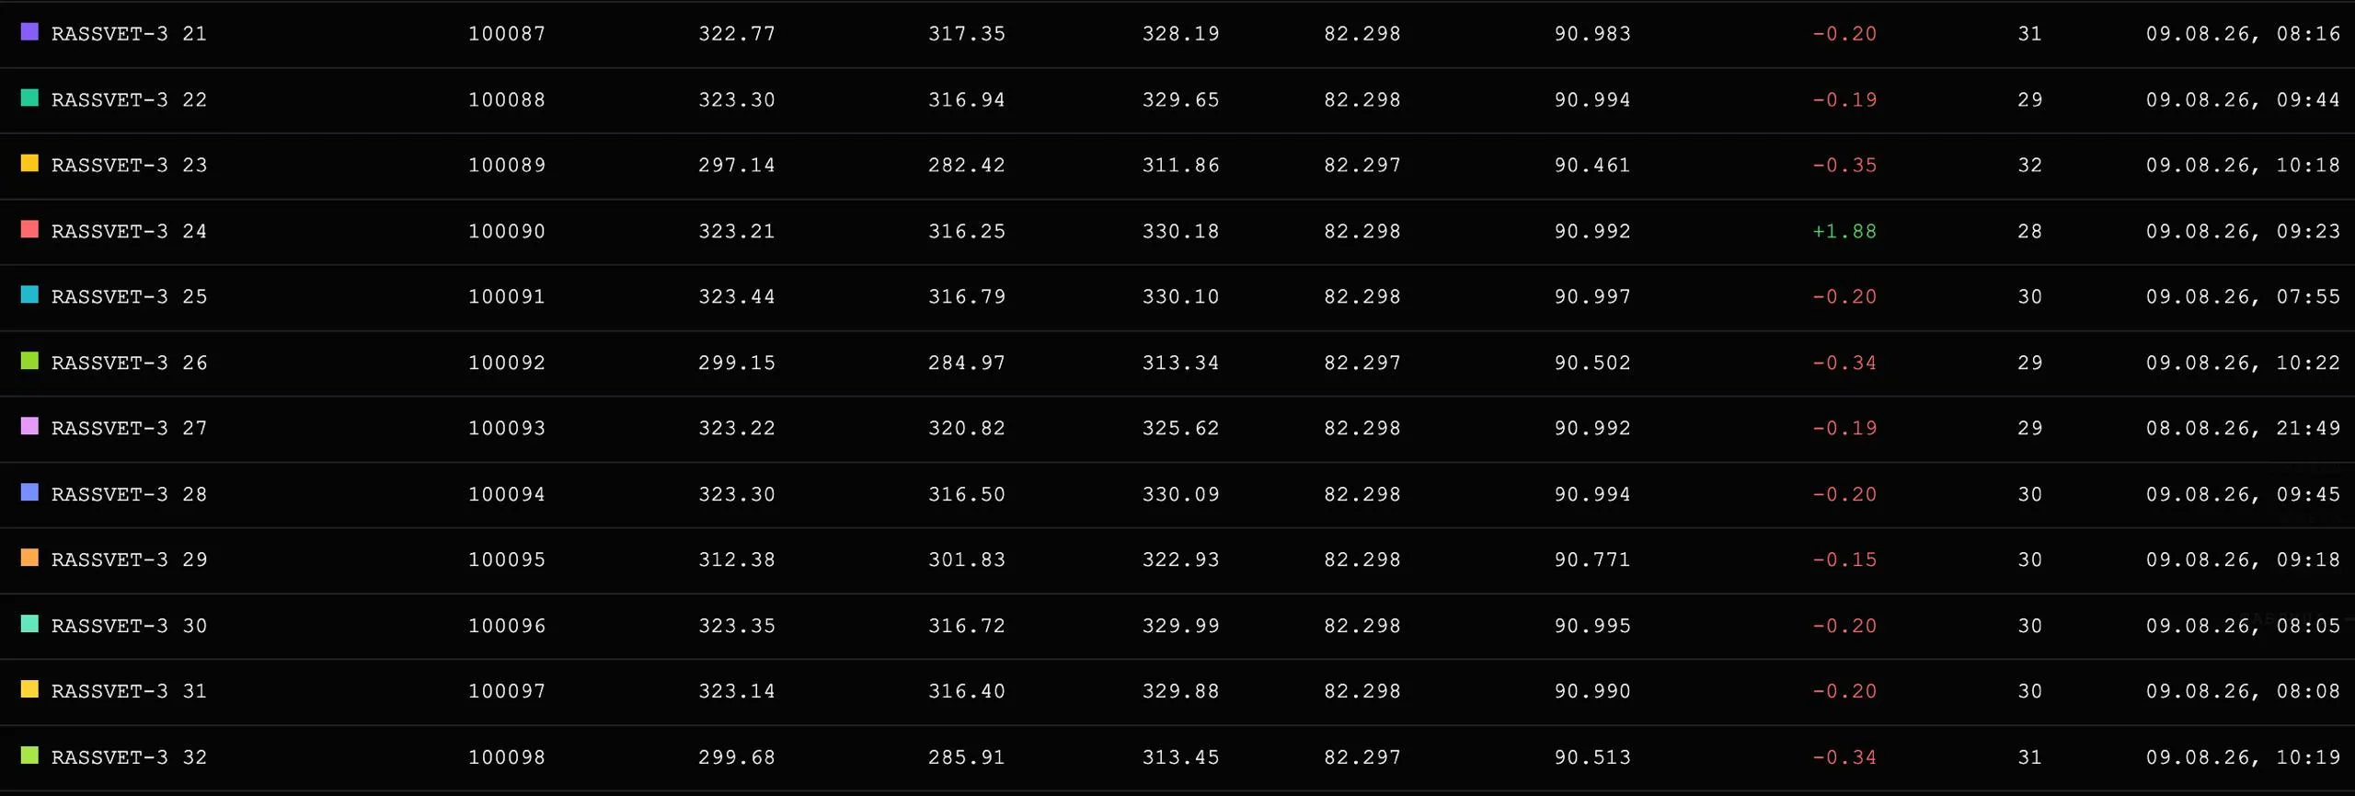Screen dimensions: 2355x796
Task: Click the green +1.88 value
Action: coord(1844,231)
